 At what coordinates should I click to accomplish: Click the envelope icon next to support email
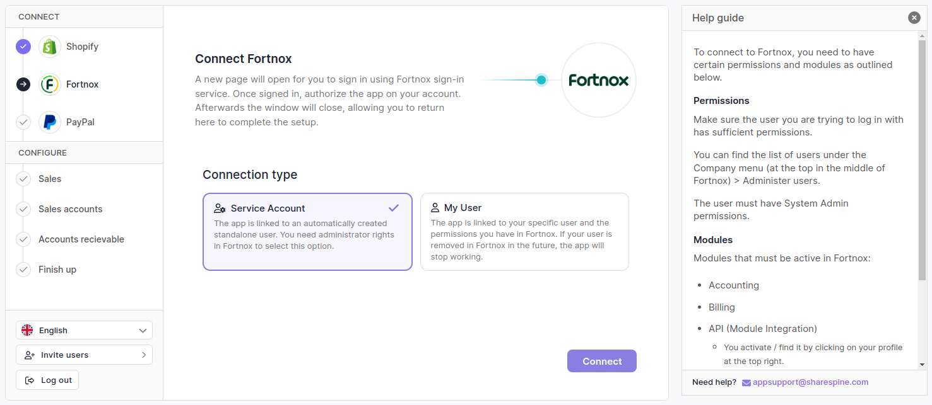pos(746,382)
